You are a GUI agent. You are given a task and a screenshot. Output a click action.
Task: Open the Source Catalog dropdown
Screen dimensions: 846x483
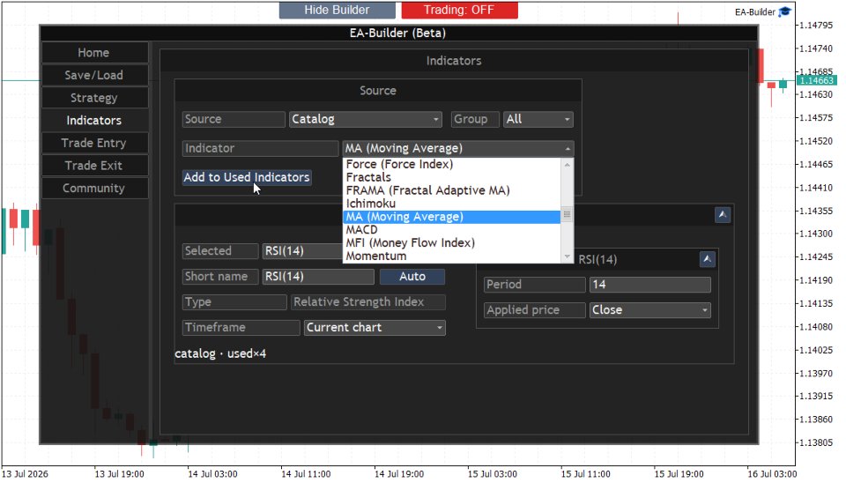366,119
